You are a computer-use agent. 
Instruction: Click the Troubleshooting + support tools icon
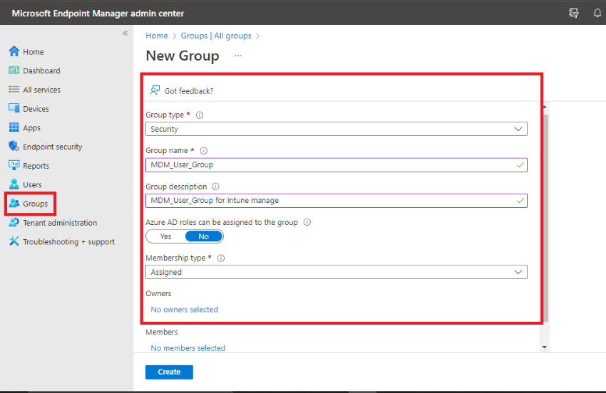(14, 241)
